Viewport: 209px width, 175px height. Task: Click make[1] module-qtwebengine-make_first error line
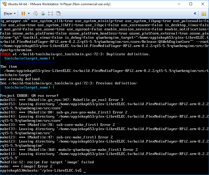click(x=69, y=150)
